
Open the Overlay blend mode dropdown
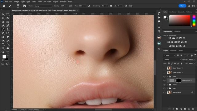(172, 60)
